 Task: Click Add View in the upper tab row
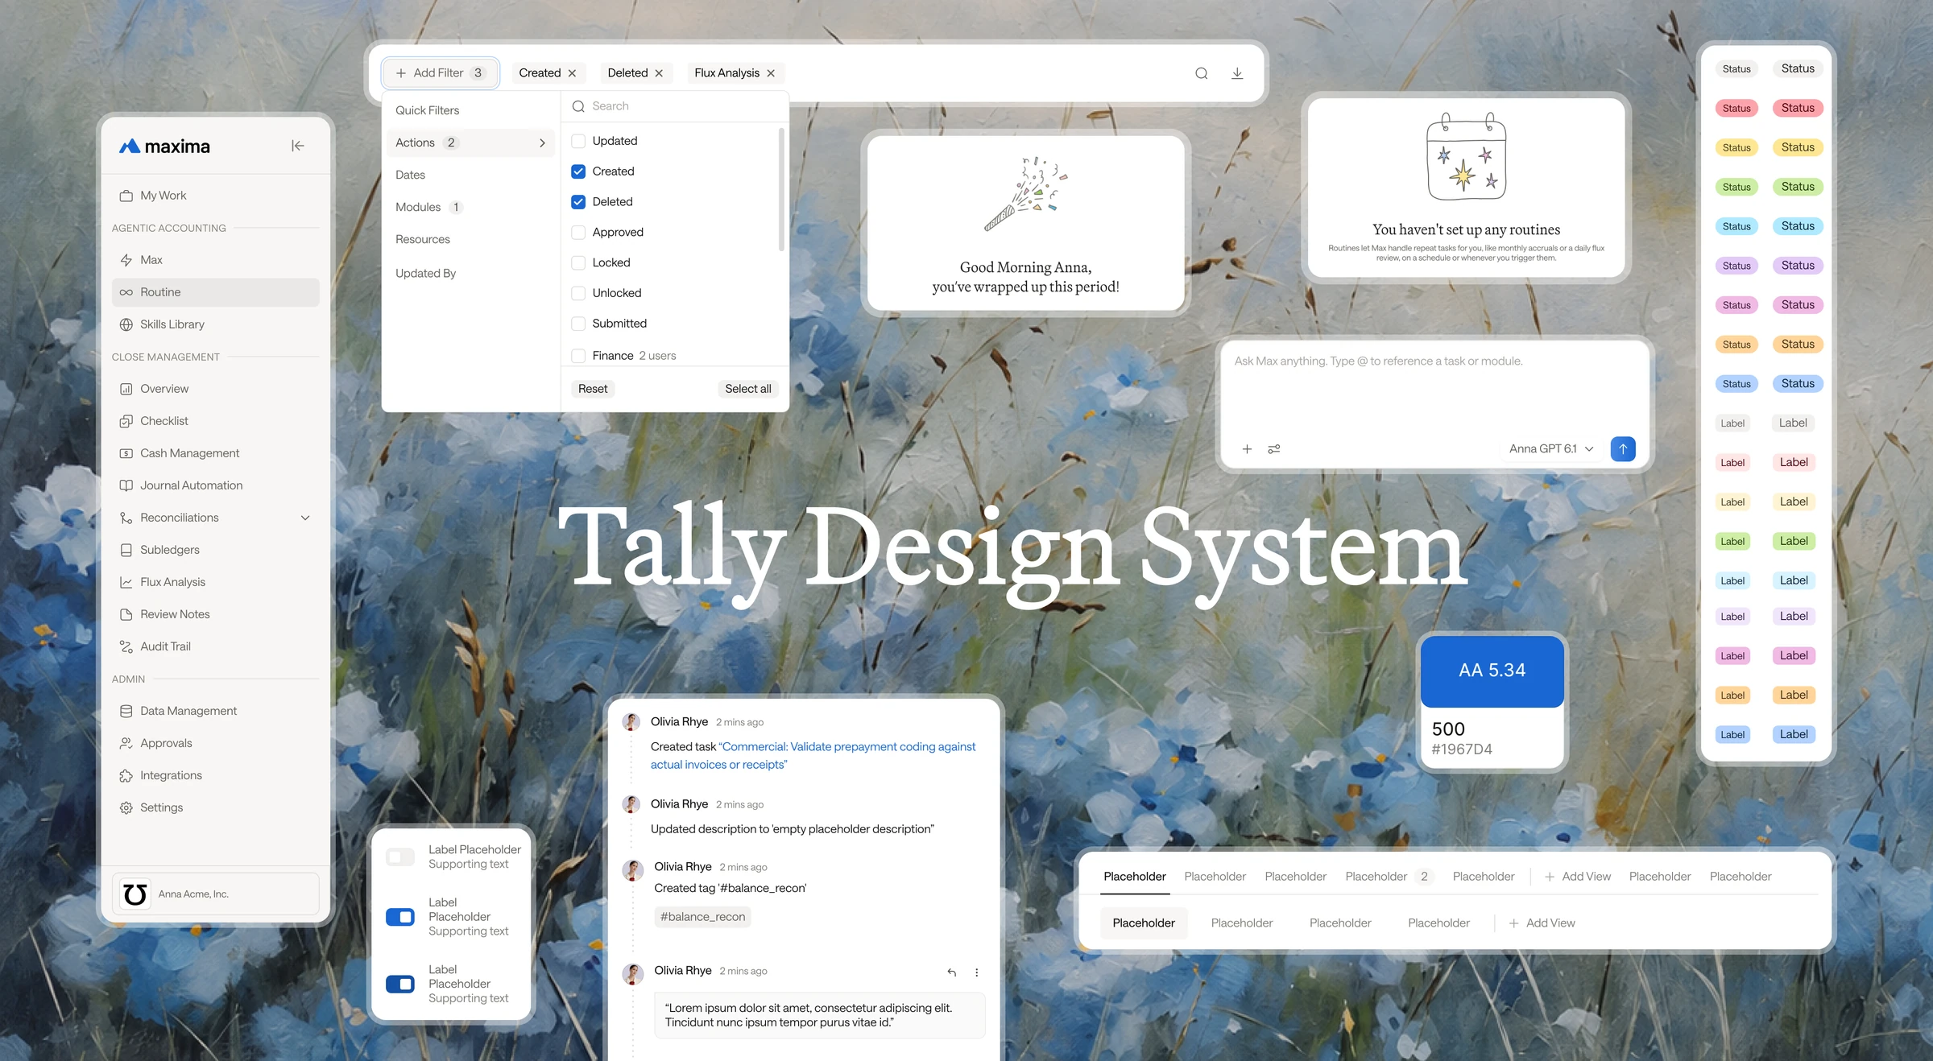[x=1578, y=877]
